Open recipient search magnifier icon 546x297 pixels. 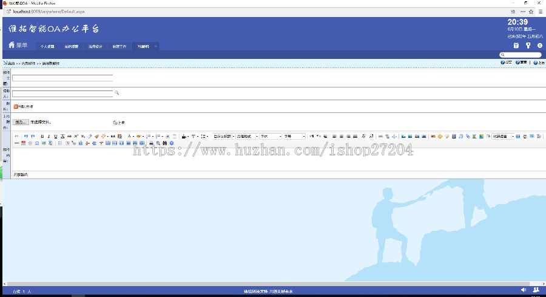tap(116, 93)
